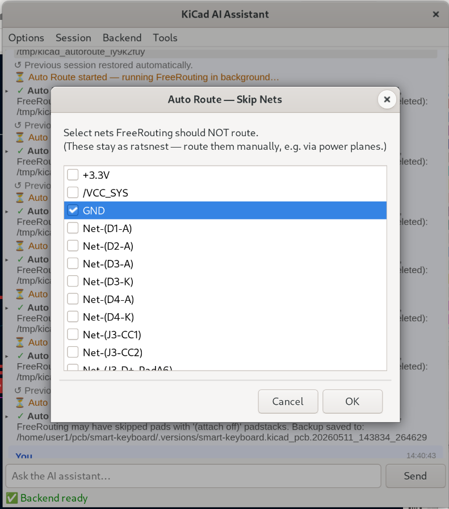
Task: Check the Net-(J3-CC1) checkbox
Action: (73, 334)
